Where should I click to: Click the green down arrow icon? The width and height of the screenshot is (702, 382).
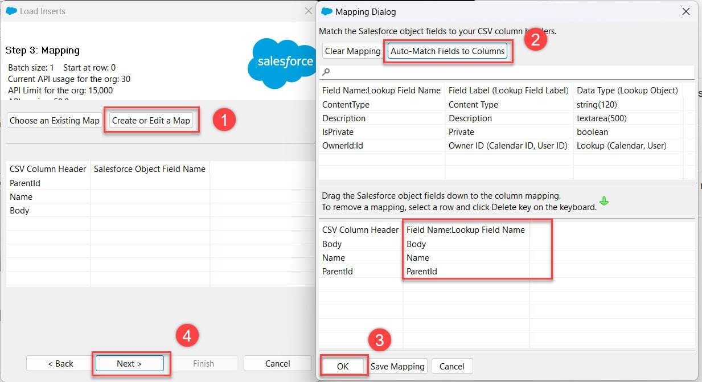click(x=604, y=201)
